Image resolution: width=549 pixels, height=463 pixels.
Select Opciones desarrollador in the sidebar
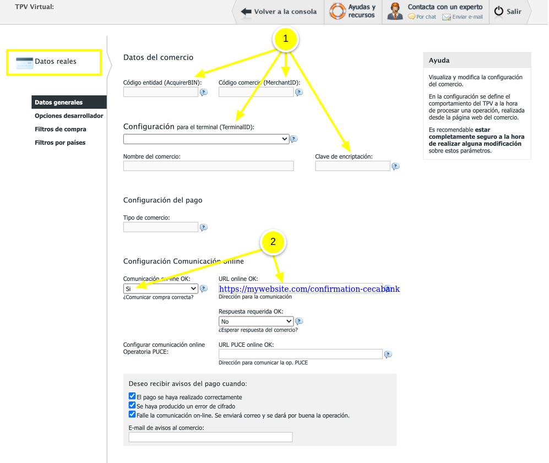(x=68, y=116)
